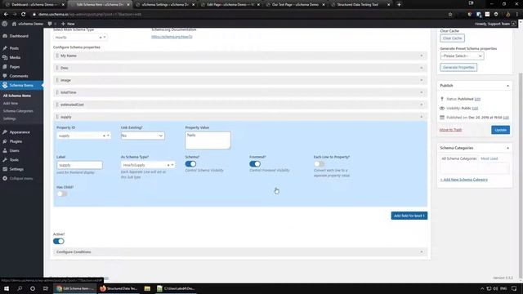Click the Move to Trash link
Screen dimensions: 523x294
tap(450, 130)
